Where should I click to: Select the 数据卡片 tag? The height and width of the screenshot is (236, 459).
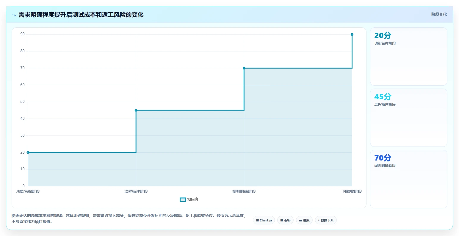(326, 220)
